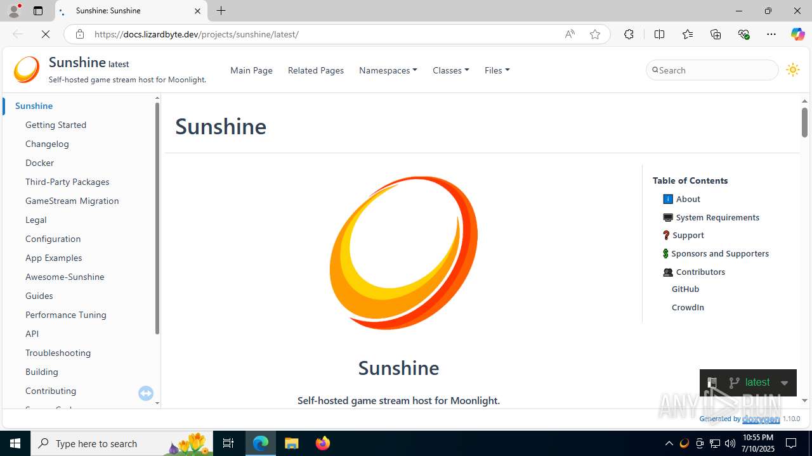Click the Read aloud icon in address bar
This screenshot has width=812, height=456.
coord(570,34)
